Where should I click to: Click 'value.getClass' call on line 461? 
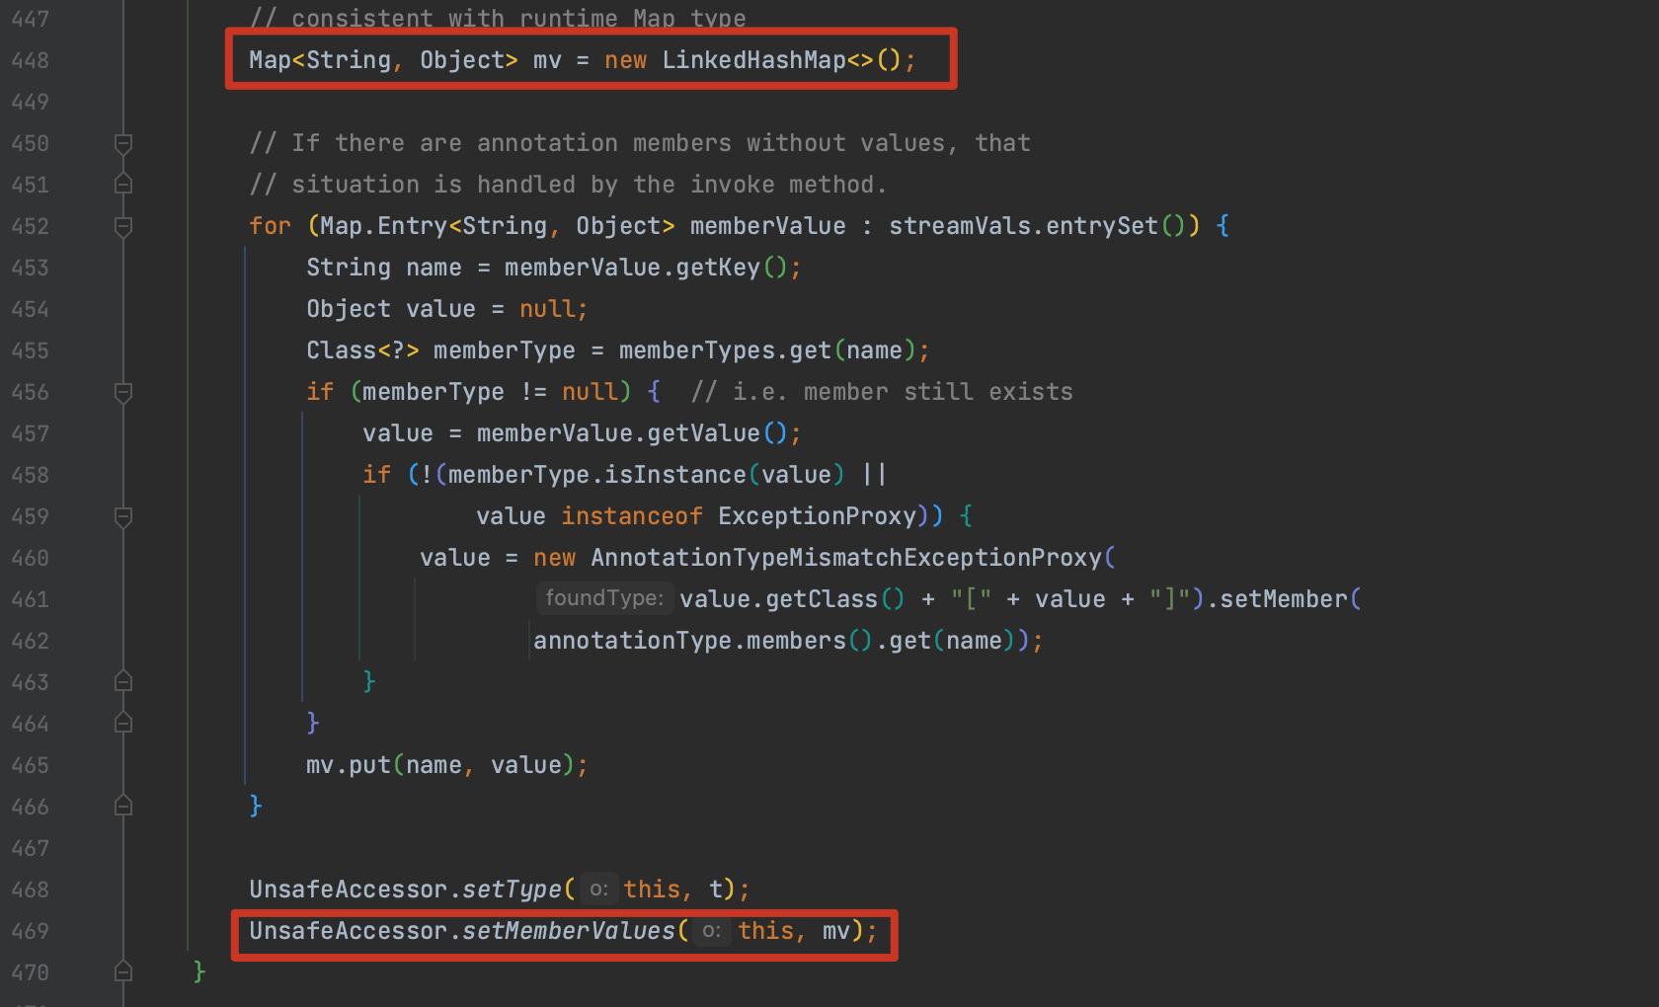778,599
